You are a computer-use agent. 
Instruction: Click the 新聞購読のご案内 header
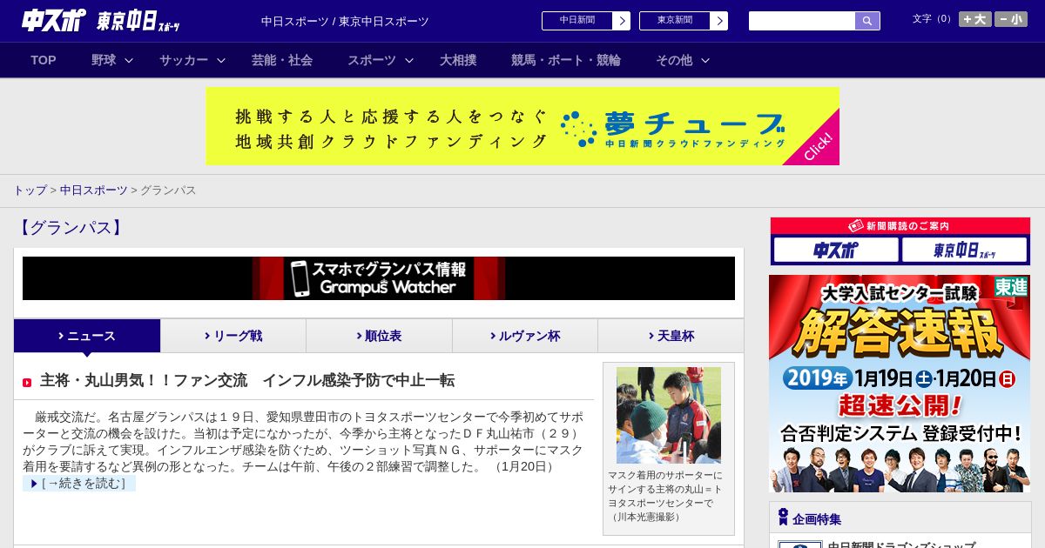900,226
